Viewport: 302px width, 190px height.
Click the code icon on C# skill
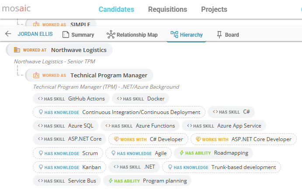[x=215, y=112]
